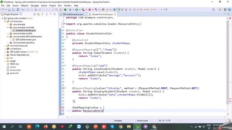
Task: Click Collapse All in Project Explorer
Action: pyautogui.click(x=34, y=14)
